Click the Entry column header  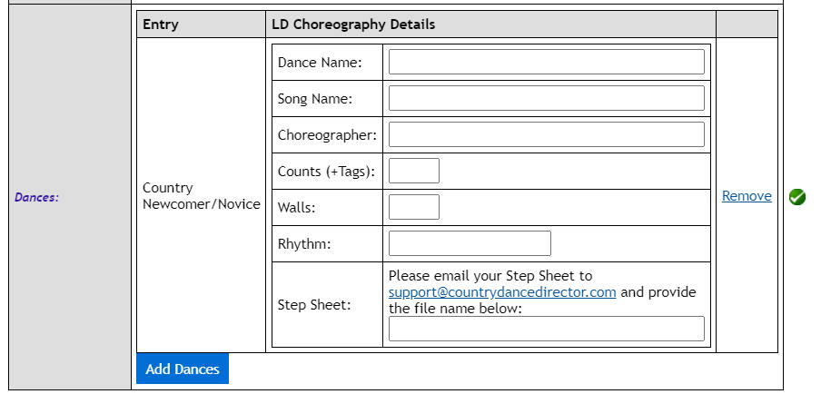tap(161, 25)
